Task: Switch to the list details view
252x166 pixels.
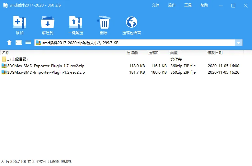Action: coord(28,42)
